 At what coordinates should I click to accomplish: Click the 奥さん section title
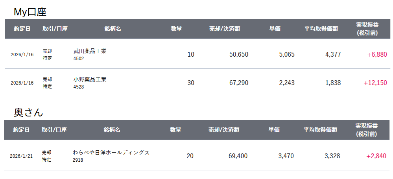(x=28, y=113)
